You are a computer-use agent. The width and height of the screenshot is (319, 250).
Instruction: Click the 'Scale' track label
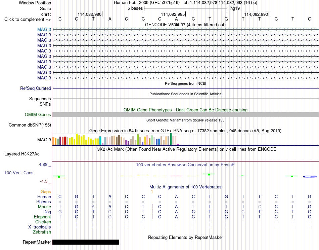pyautogui.click(x=45, y=8)
